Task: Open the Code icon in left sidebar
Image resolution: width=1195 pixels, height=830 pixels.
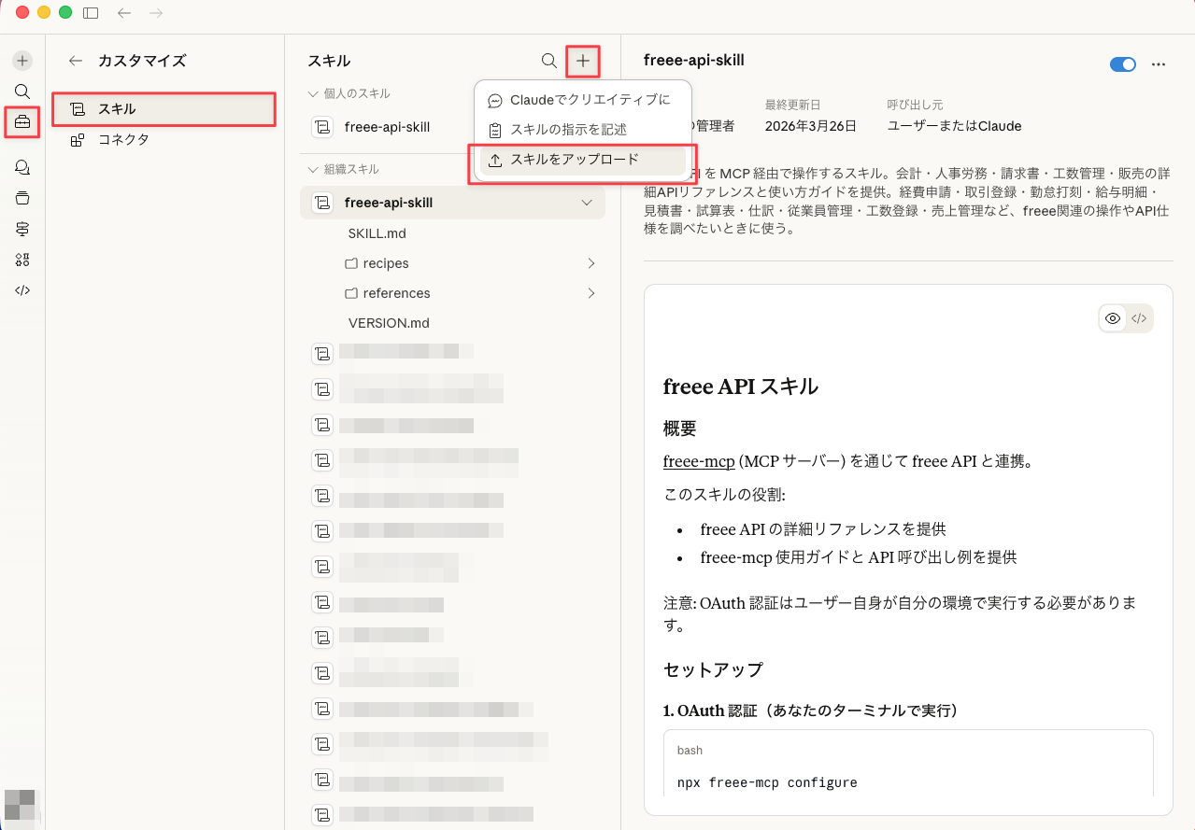Action: (x=22, y=290)
